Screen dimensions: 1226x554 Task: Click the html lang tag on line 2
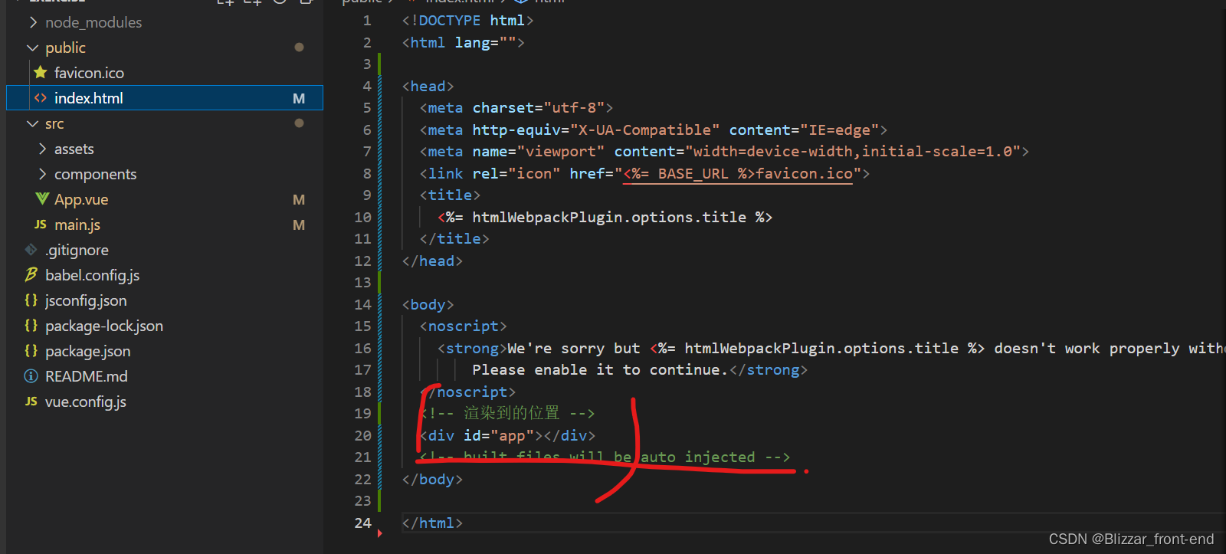463,42
